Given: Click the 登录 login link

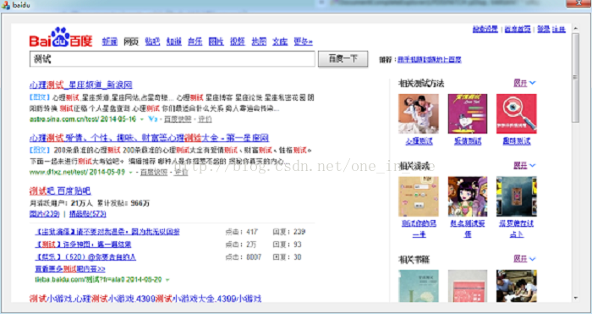Looking at the screenshot, I should 543,29.
